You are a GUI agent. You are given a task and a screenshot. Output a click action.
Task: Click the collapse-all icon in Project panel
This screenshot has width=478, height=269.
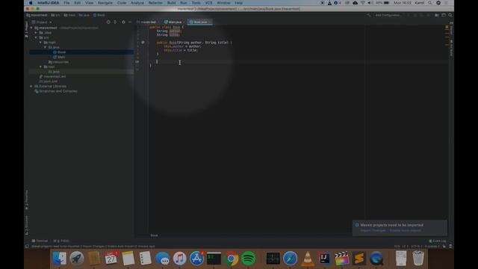pos(115,22)
